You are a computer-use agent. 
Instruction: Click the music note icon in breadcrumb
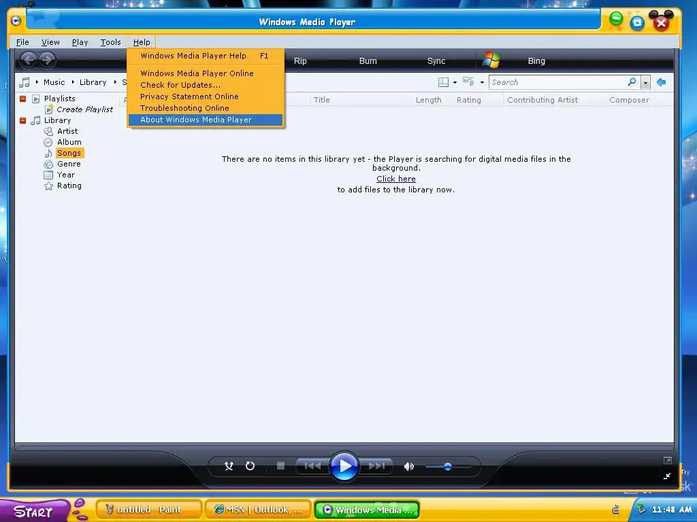(25, 82)
